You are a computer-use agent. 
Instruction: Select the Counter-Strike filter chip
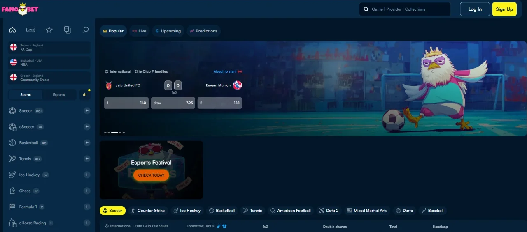(147, 211)
